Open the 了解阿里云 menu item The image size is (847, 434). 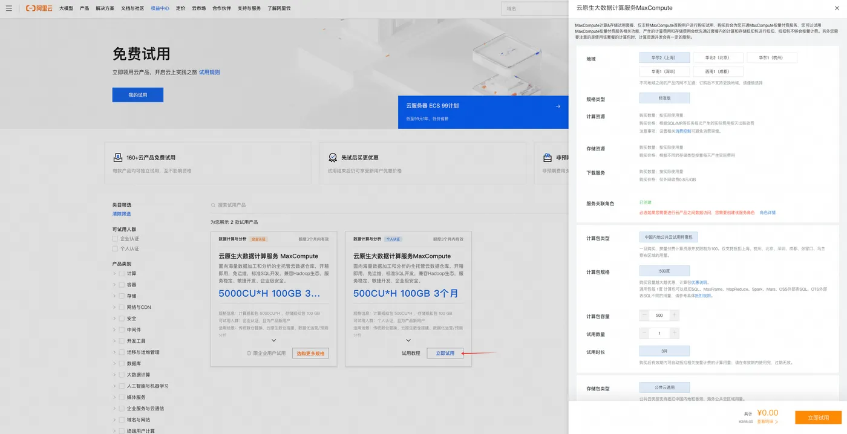click(x=280, y=8)
